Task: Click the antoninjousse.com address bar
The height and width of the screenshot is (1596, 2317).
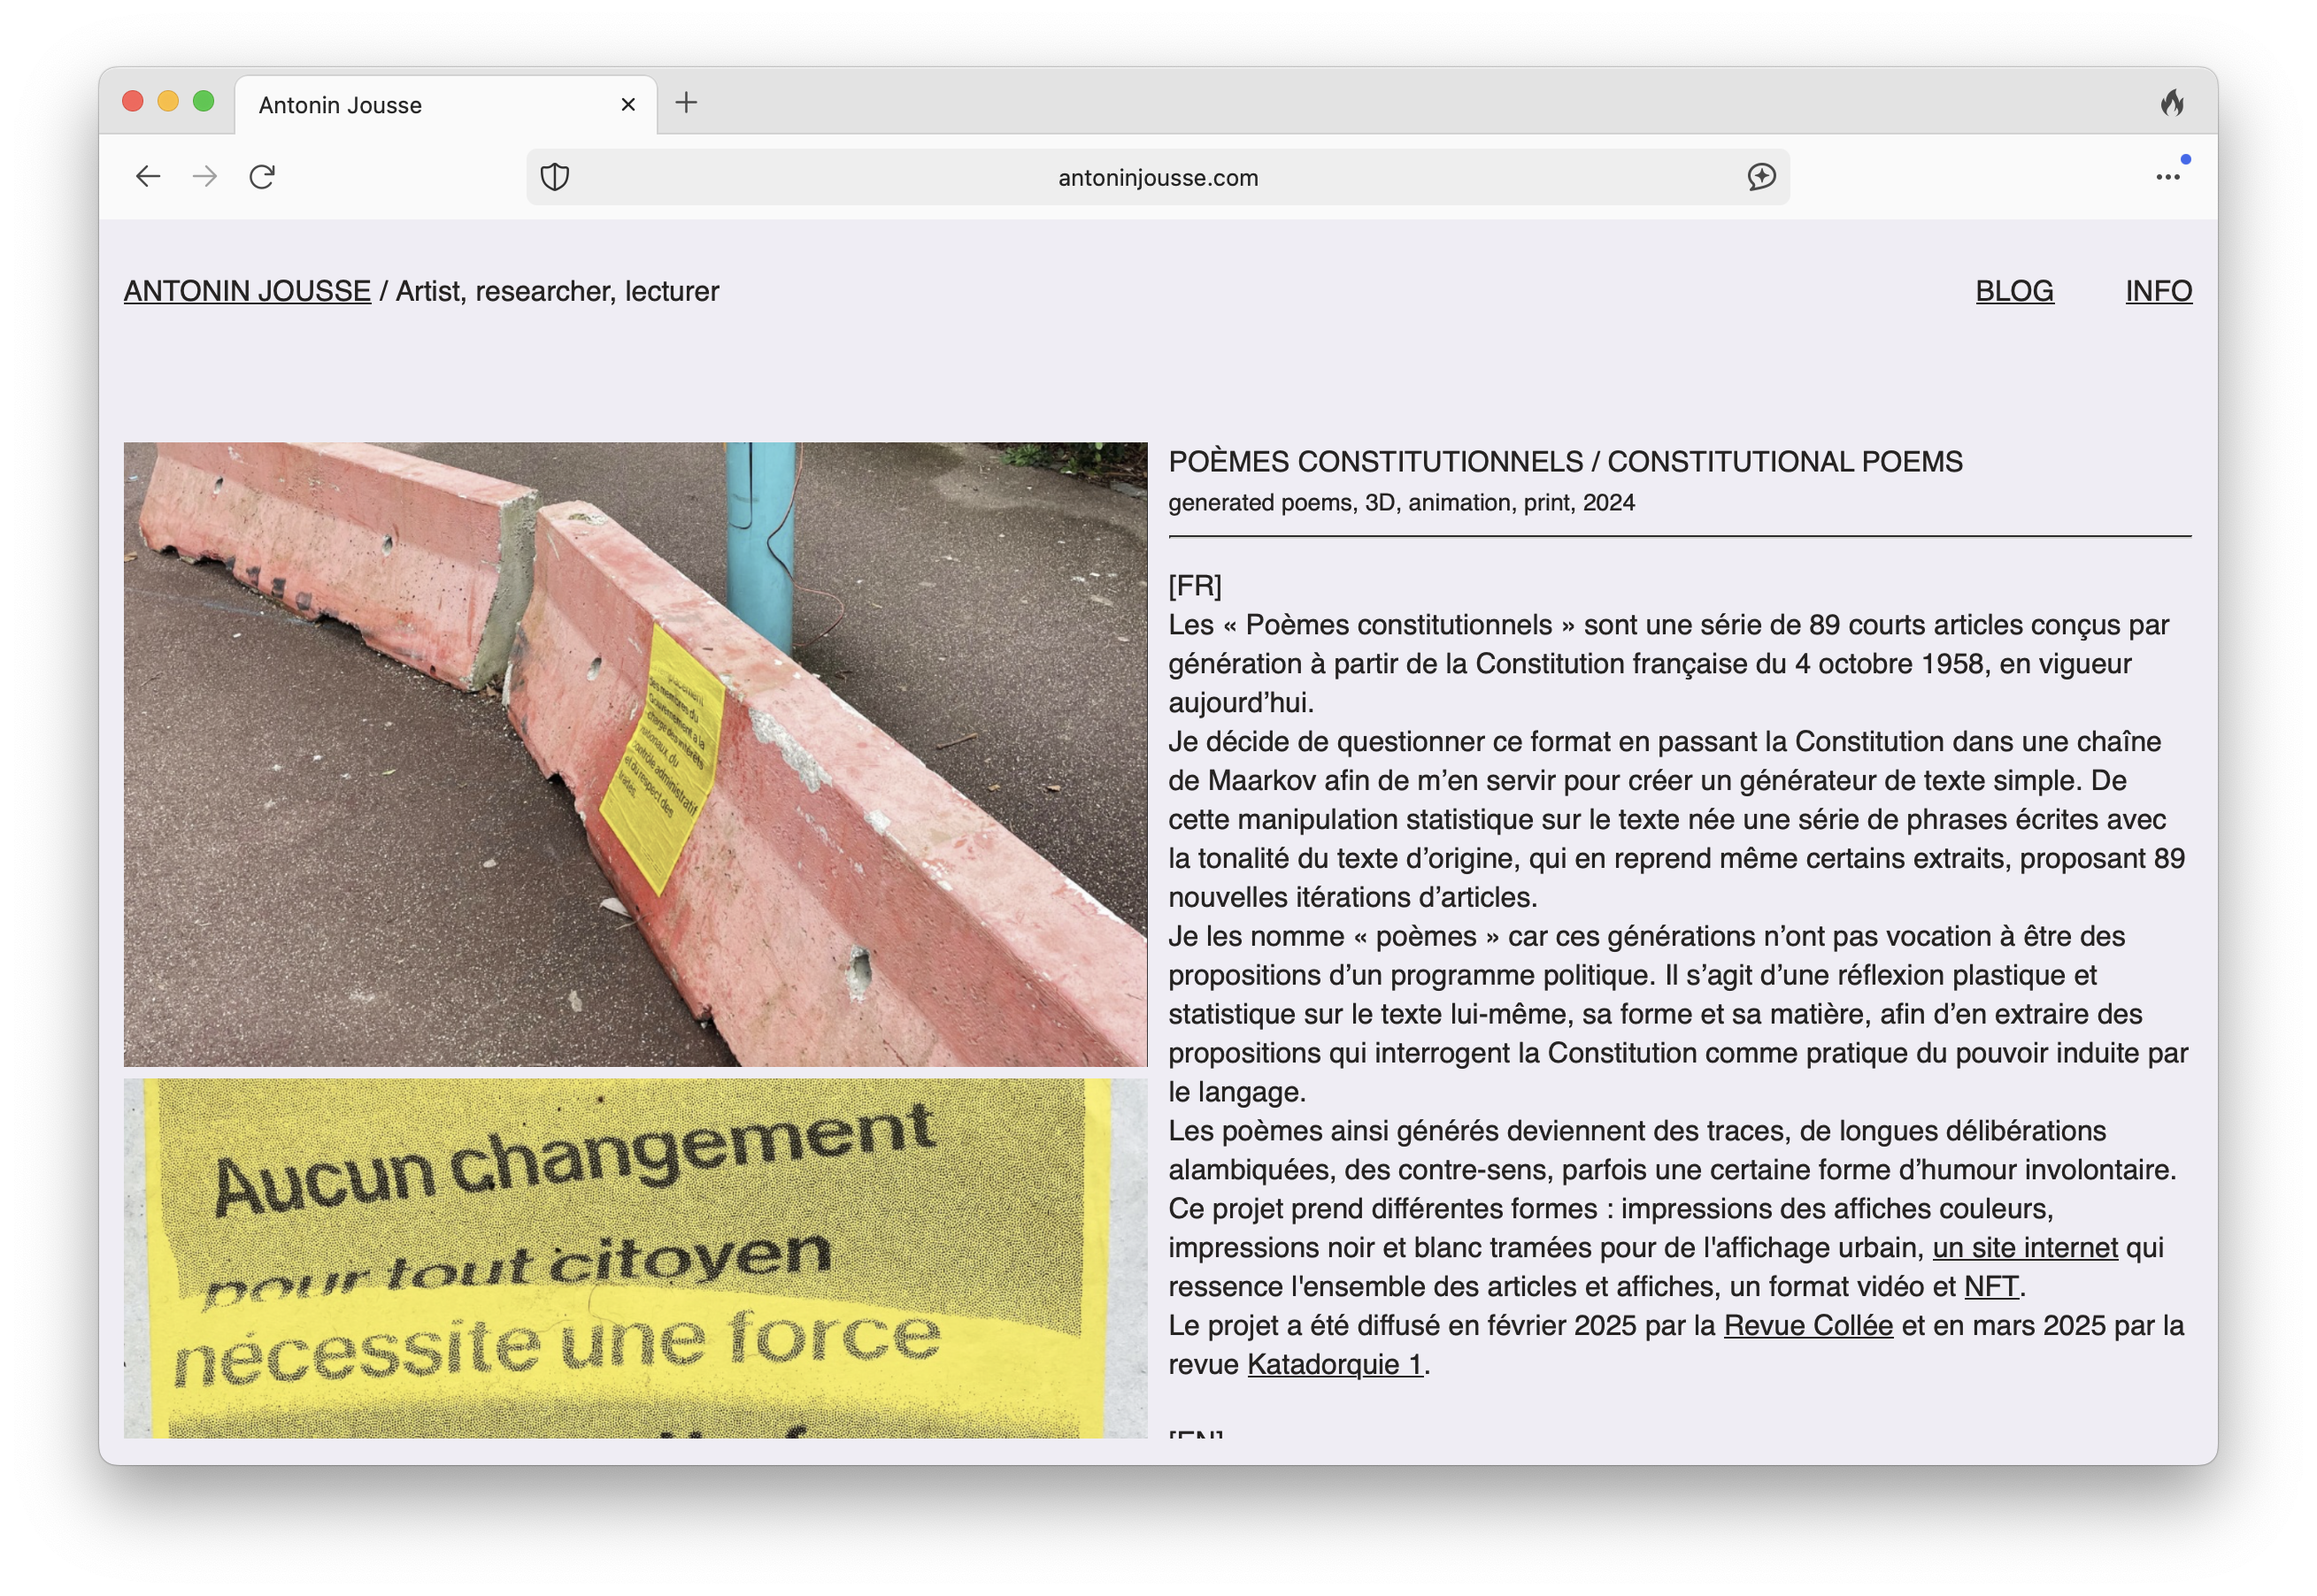Action: [1158, 177]
